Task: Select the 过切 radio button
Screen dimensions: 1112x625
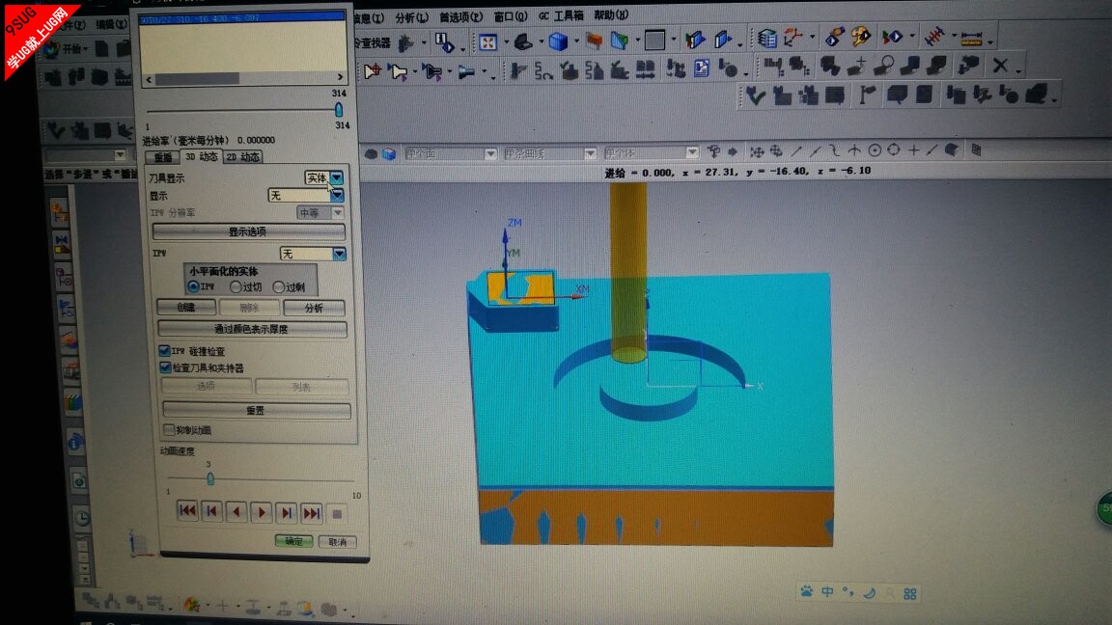Action: click(236, 287)
